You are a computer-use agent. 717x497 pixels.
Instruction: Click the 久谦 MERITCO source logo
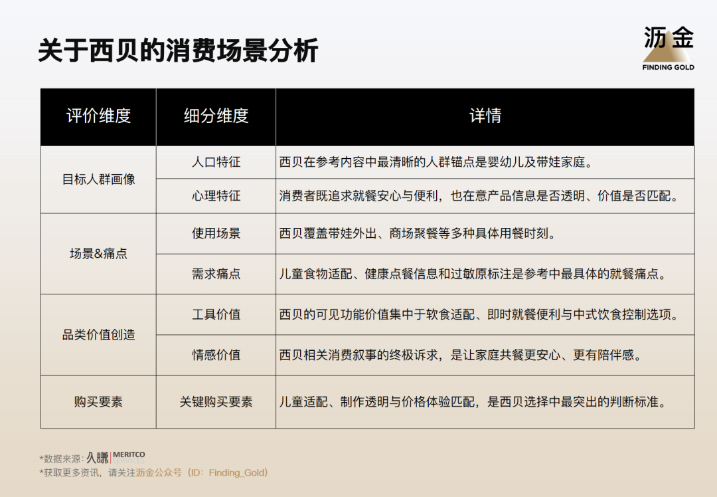[x=116, y=456]
